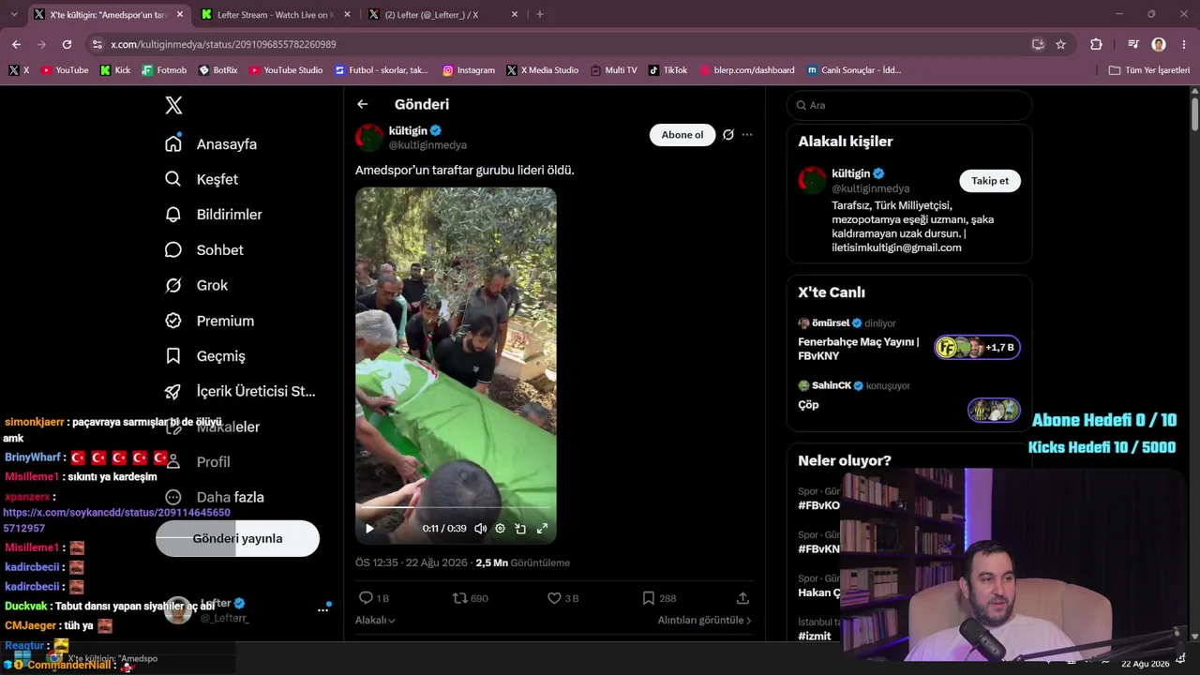Open the Premium page
The image size is (1200, 675).
(209, 321)
